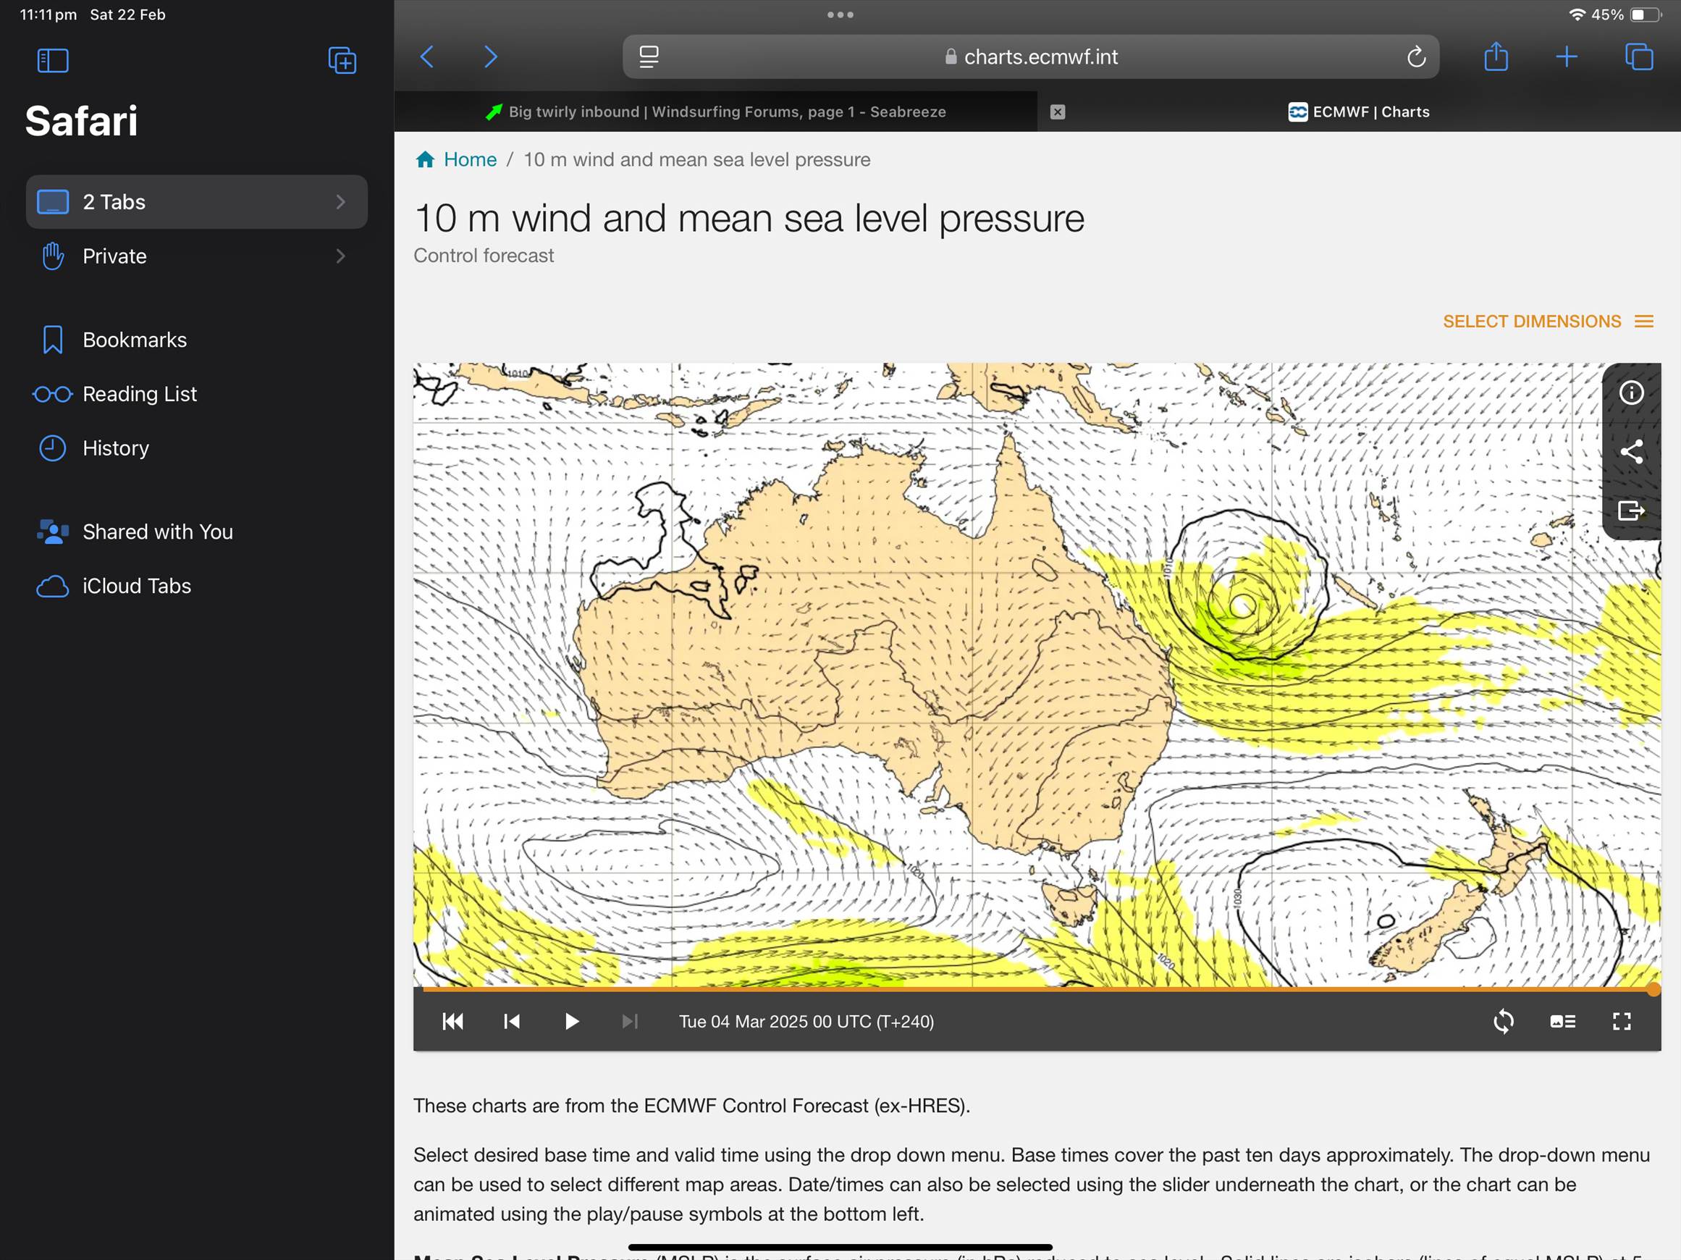This screenshot has width=1681, height=1260.
Task: Switch to Big twirly inbound Seabreeze tab
Action: pyautogui.click(x=725, y=112)
